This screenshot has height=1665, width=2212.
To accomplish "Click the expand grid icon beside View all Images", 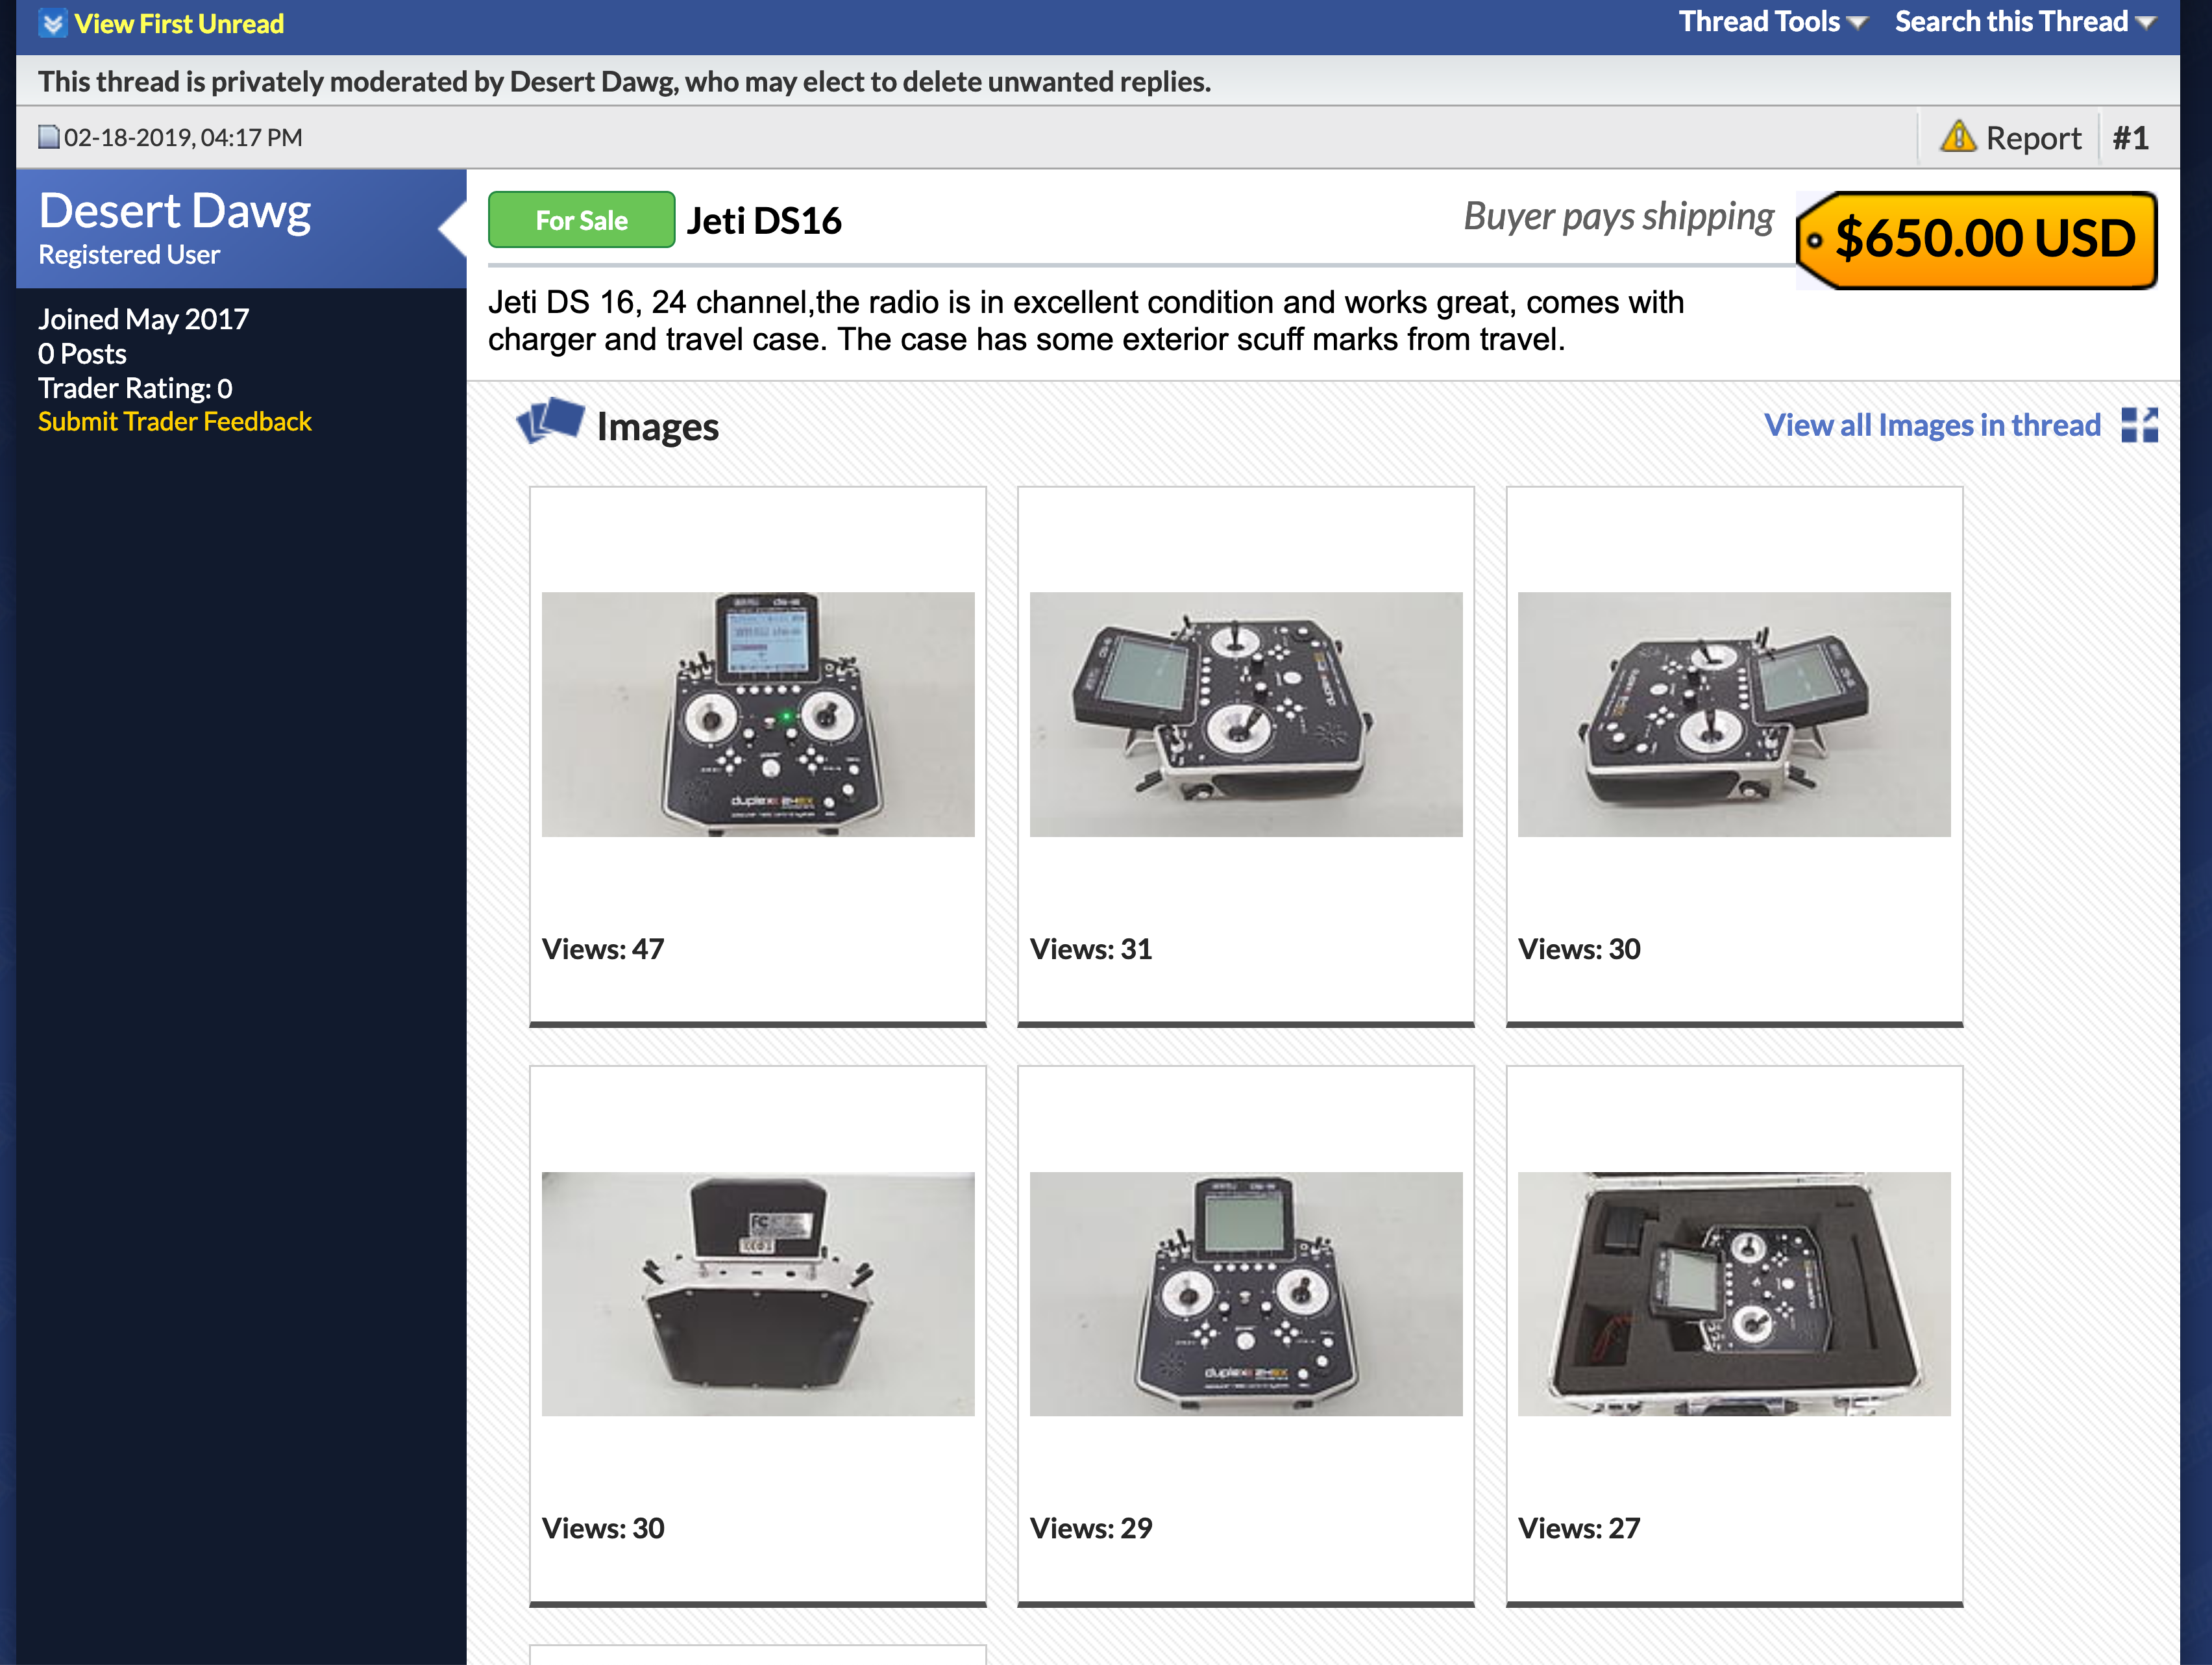I will tap(2139, 425).
